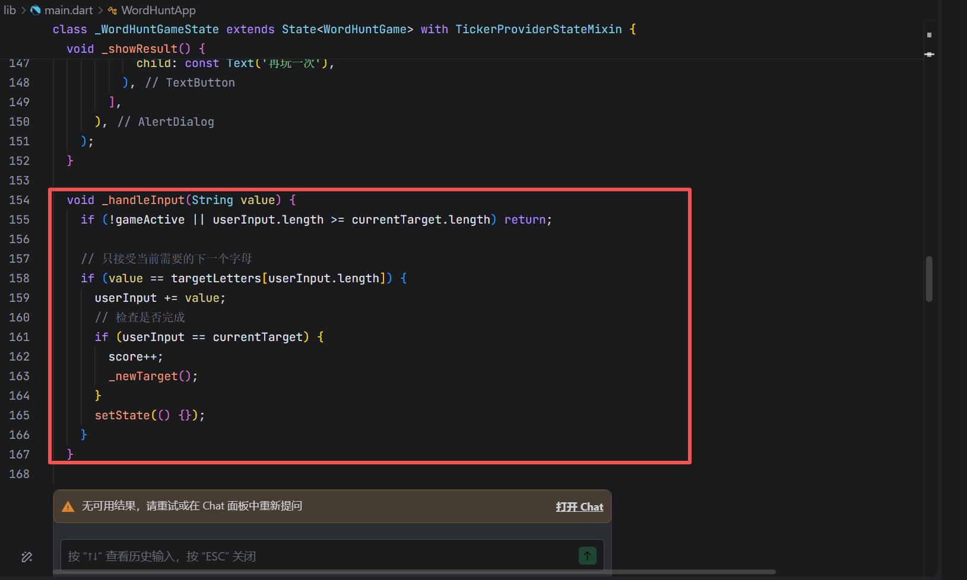The width and height of the screenshot is (967, 580).
Task: Click the send arrow button in inline chat
Action: pyautogui.click(x=587, y=556)
